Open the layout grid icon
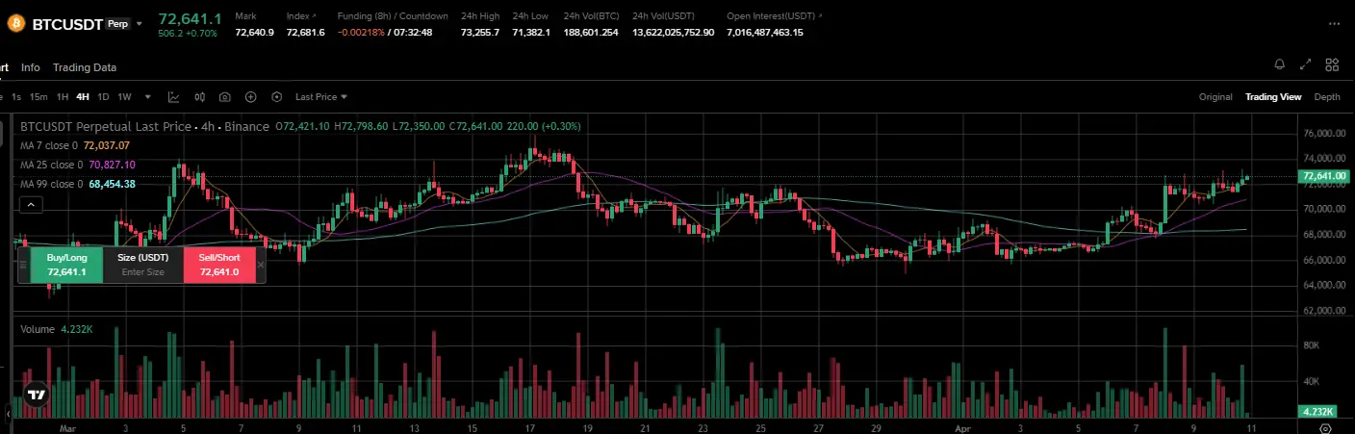The width and height of the screenshot is (1355, 434). (x=1332, y=65)
